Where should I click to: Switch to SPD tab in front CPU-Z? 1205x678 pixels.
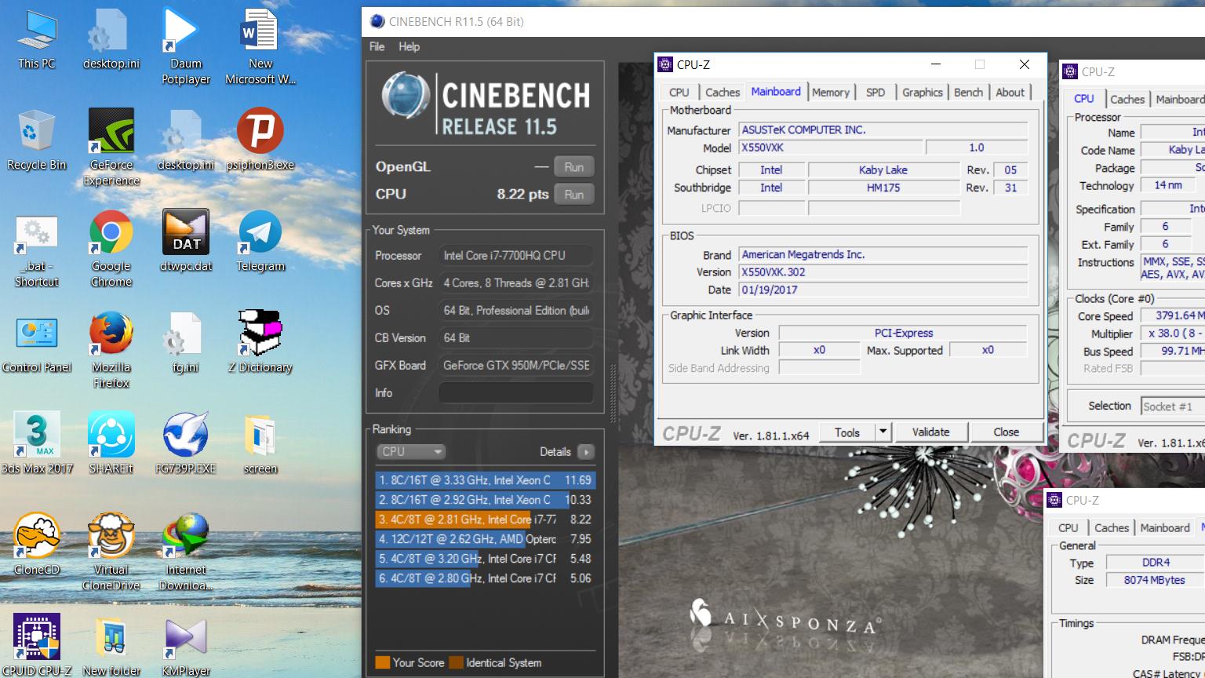point(875,92)
